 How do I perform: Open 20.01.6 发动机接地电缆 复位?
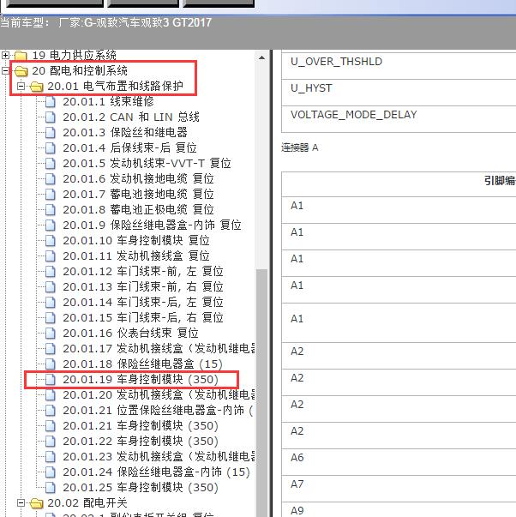139,178
